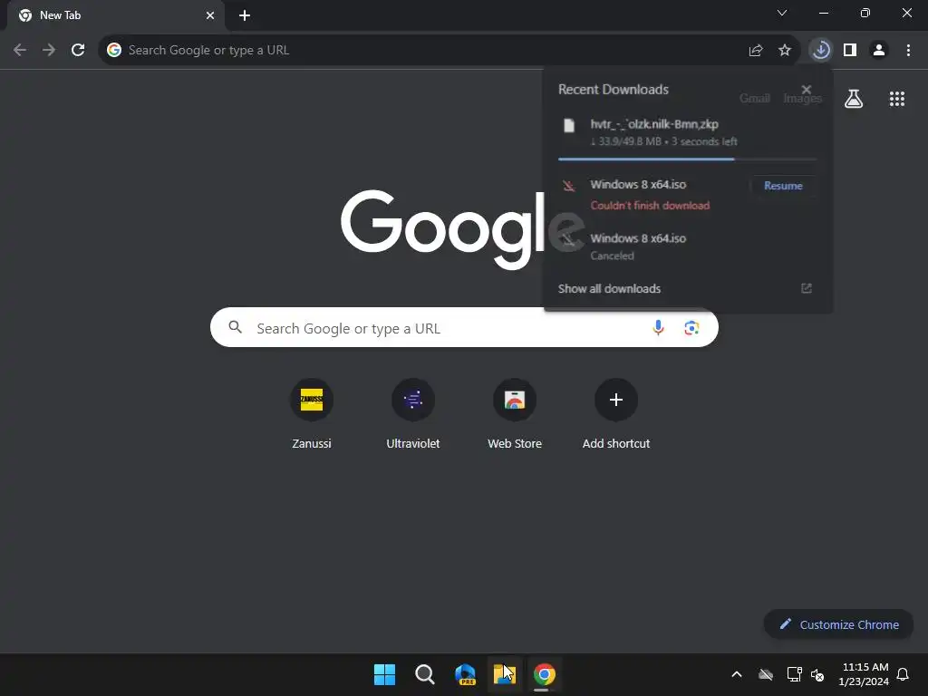928x696 pixels.
Task: Open File Explorer from the taskbar
Action: 504,674
